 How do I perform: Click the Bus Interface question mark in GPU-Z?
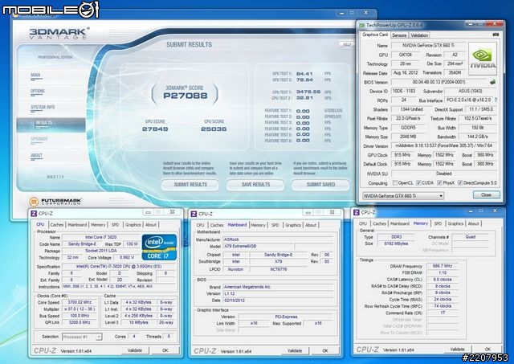click(x=496, y=100)
